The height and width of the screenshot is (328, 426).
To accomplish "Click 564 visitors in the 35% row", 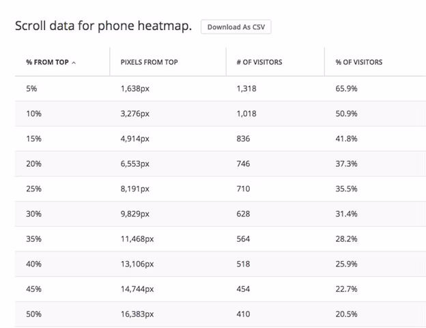I will tap(243, 238).
